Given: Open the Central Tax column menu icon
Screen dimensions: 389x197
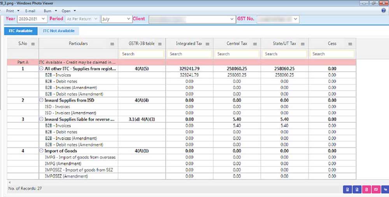Looking at the screenshot, I should 255,44.
